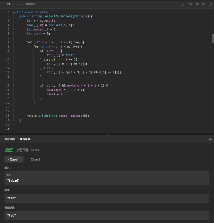Screen dimensions: 214x223
Task: Select the Case 1 result button
Action: point(14,160)
